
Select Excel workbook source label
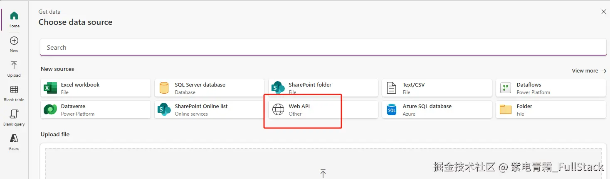[80, 85]
